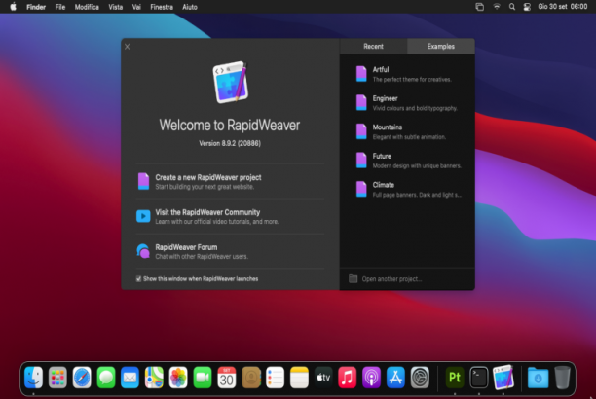The image size is (596, 399).
Task: Click RapidWeaver icon in the Dock
Action: pos(503,378)
